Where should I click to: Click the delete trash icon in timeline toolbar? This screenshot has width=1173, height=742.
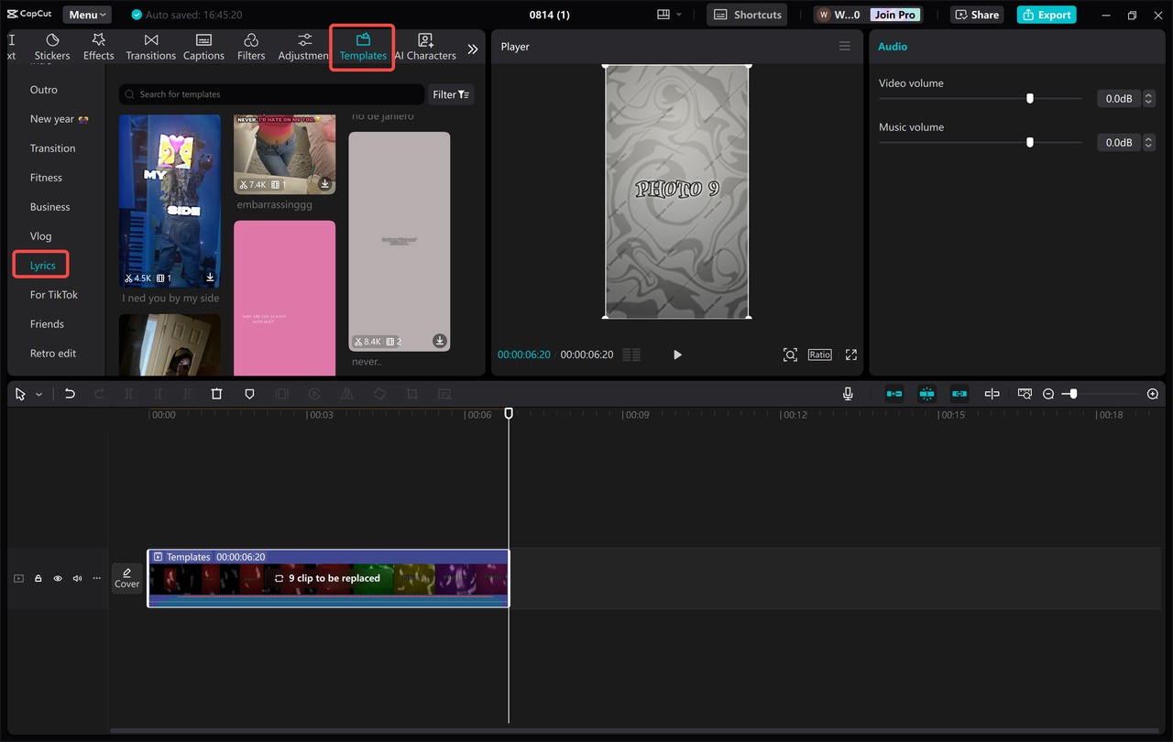(216, 394)
